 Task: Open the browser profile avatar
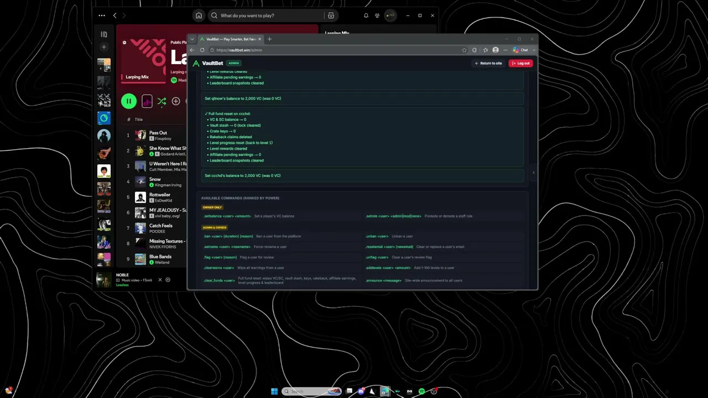tap(496, 50)
